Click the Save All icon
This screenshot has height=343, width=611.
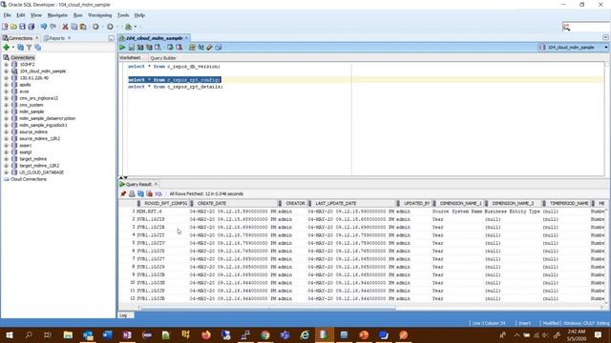pyautogui.click(x=32, y=27)
